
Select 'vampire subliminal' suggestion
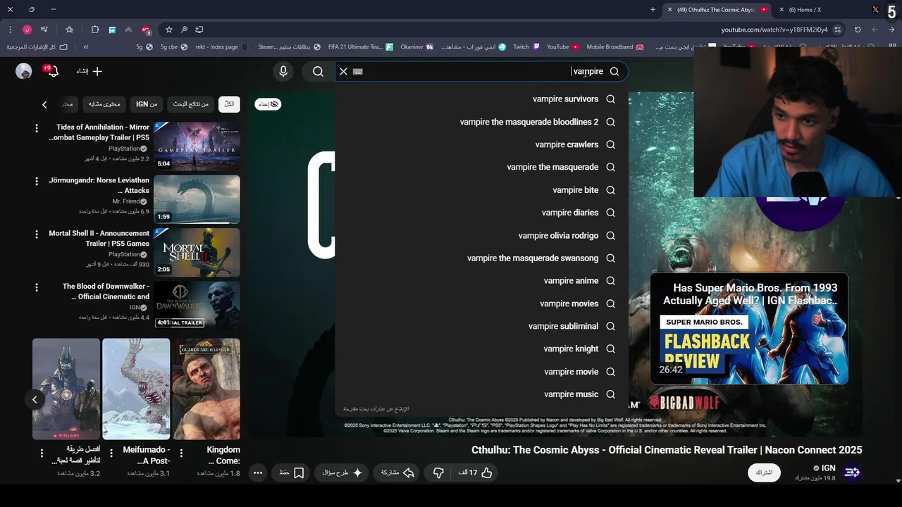[x=481, y=326]
